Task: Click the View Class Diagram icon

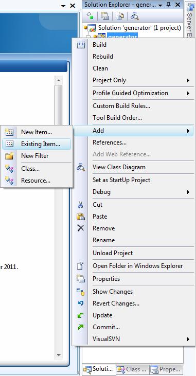Action: click(81, 167)
